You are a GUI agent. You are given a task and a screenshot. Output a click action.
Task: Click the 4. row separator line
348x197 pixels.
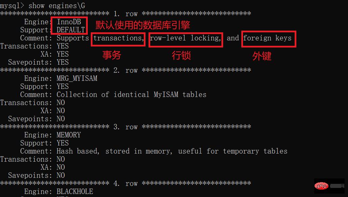[126, 184]
